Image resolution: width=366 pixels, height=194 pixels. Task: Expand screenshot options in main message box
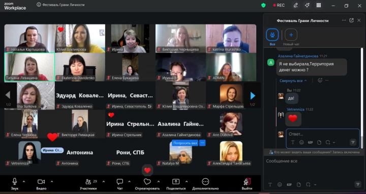[x=315, y=185]
